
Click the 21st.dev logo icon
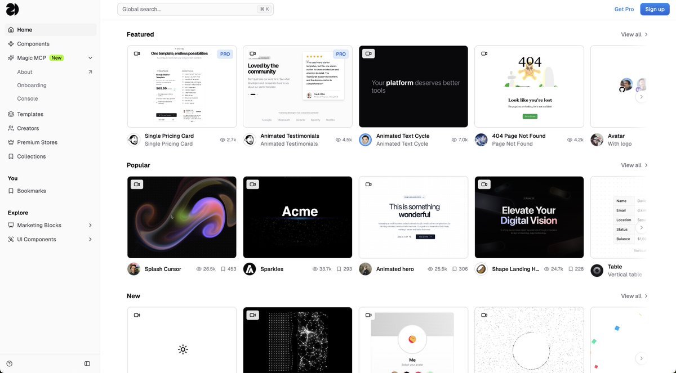click(12, 9)
